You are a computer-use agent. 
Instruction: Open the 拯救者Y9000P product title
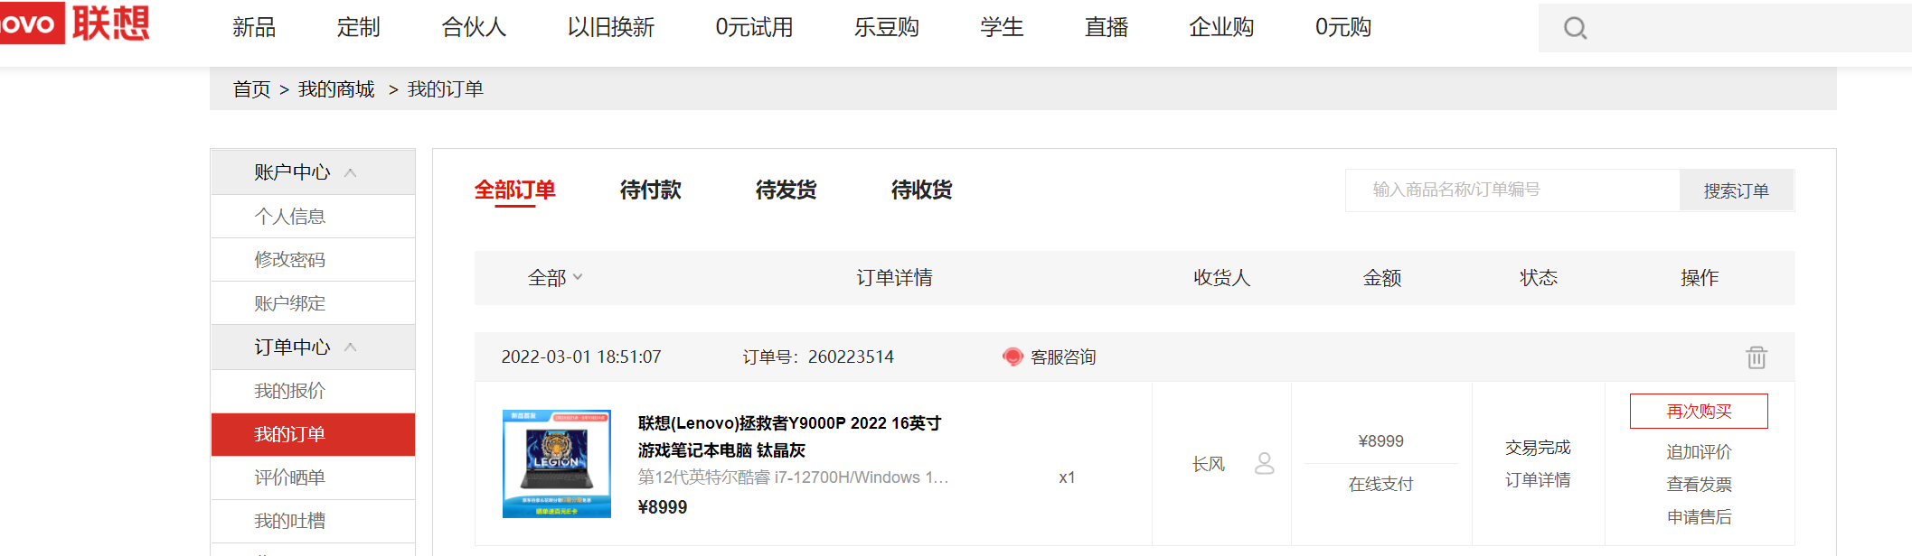pos(789,437)
